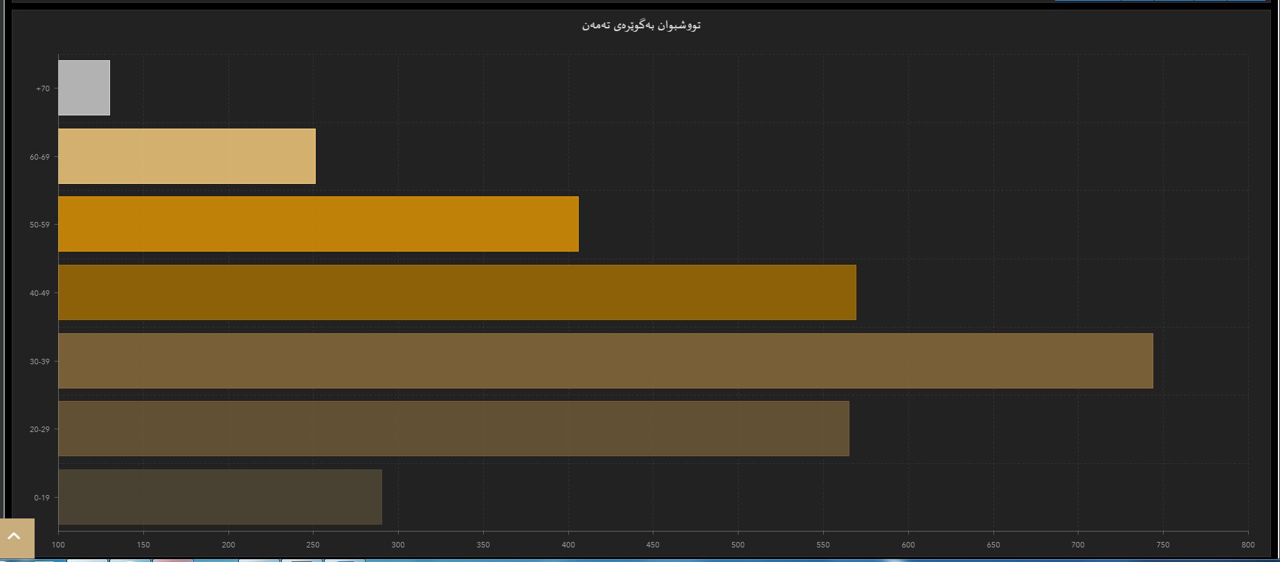Click the scroll-to-top arrow button
The width and height of the screenshot is (1280, 562).
[17, 537]
